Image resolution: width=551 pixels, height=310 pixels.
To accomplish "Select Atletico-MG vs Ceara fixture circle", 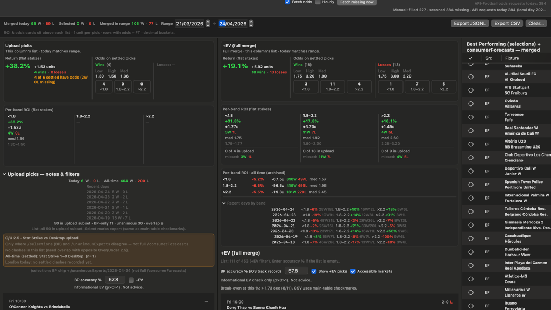I will click(x=471, y=279).
